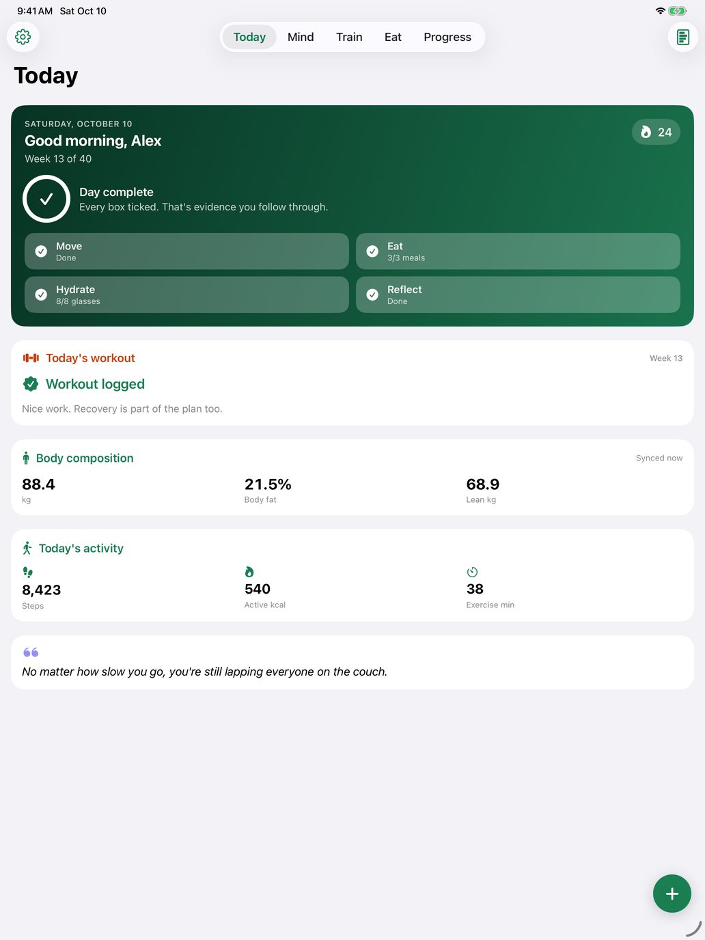Open settings with the gear icon
Screen dimensions: 705x940
(23, 37)
